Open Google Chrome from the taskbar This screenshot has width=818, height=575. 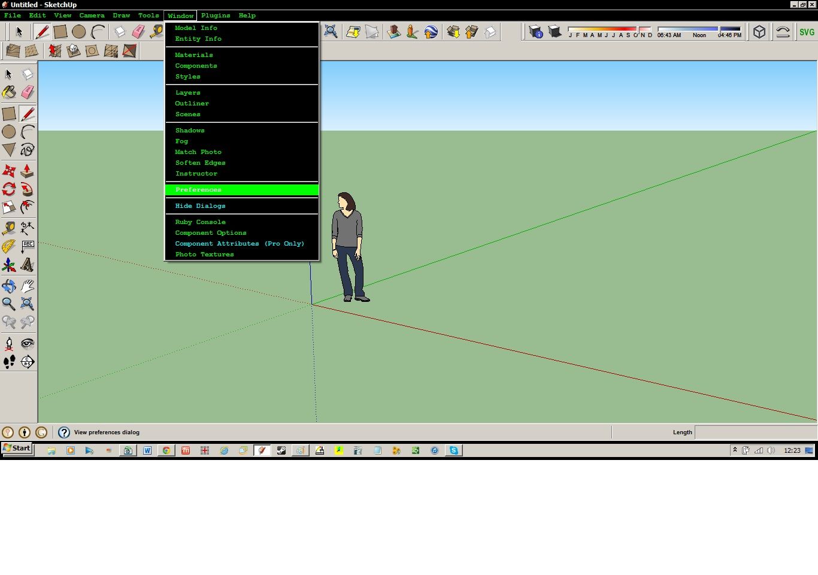click(166, 450)
